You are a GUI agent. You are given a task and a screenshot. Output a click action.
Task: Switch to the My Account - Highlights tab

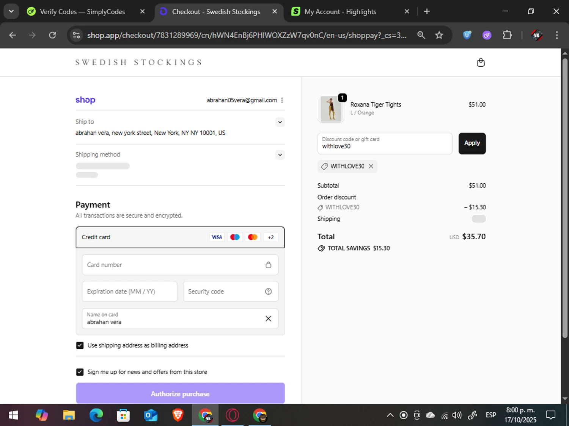coord(340,12)
